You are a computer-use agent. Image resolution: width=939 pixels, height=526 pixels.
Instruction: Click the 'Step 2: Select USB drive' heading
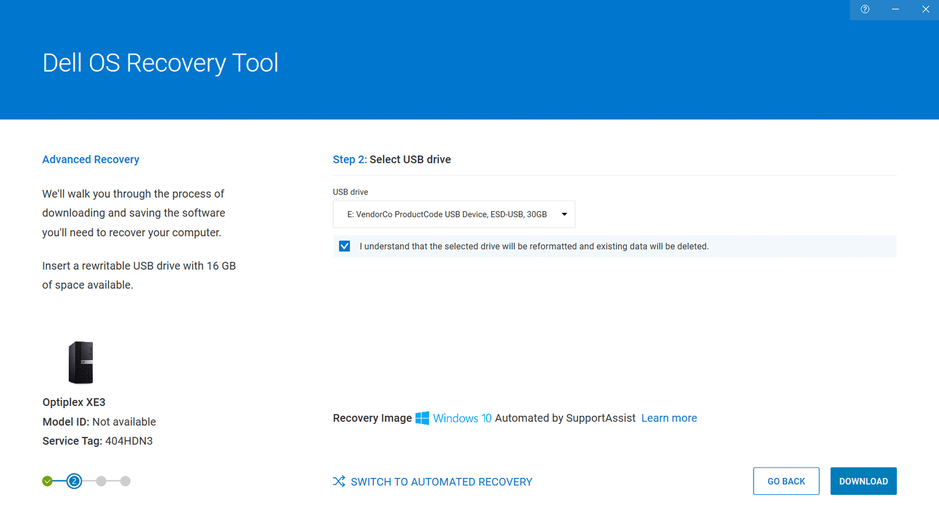tap(391, 160)
